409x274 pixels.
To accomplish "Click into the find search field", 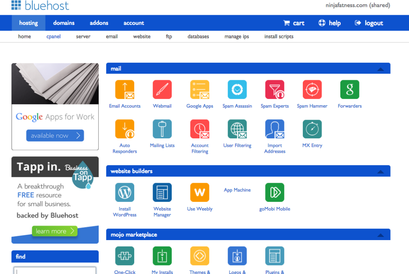I will (55, 270).
